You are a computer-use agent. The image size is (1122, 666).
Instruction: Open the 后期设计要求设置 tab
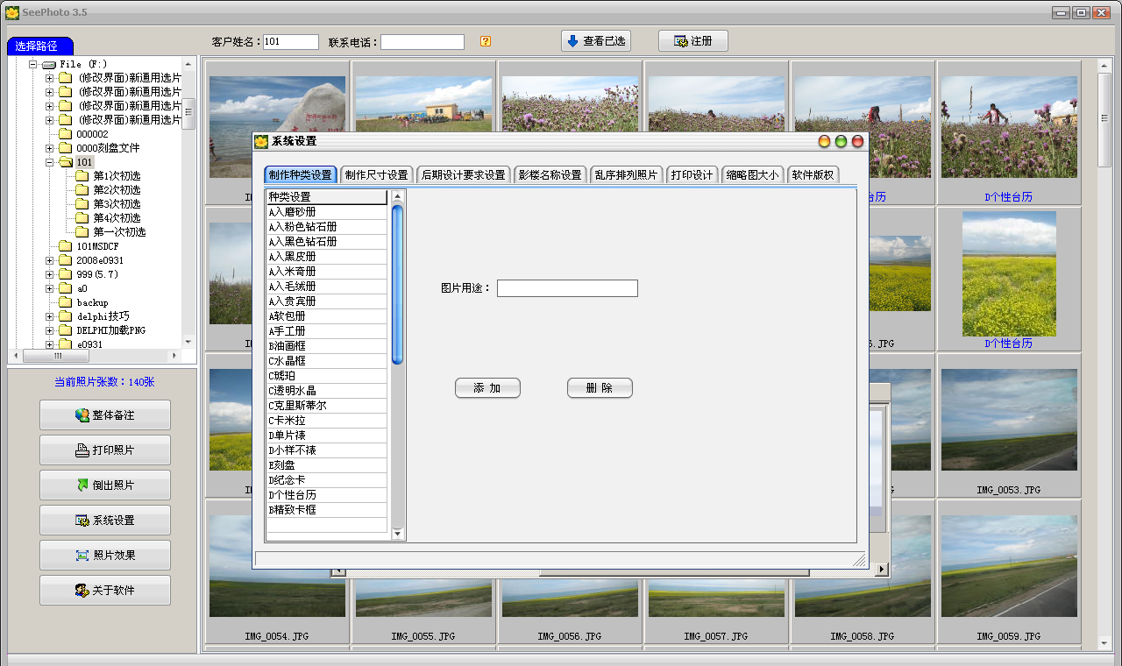pyautogui.click(x=463, y=174)
